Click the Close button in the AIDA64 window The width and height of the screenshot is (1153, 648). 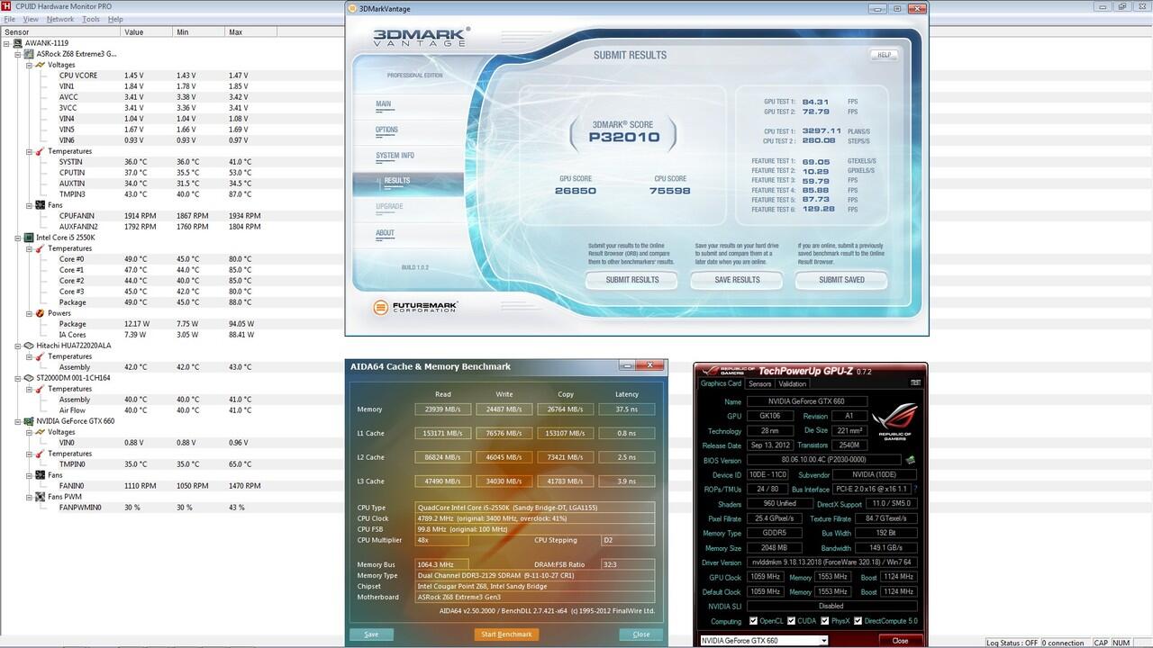point(641,634)
